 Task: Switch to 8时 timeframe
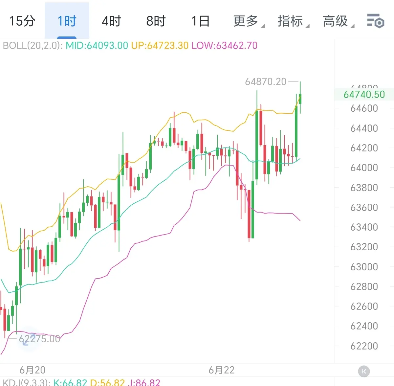click(156, 21)
